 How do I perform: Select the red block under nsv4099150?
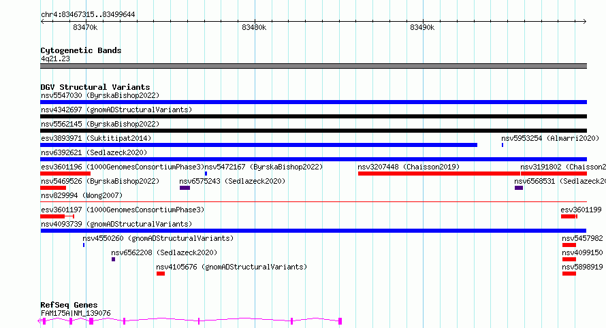569,259
